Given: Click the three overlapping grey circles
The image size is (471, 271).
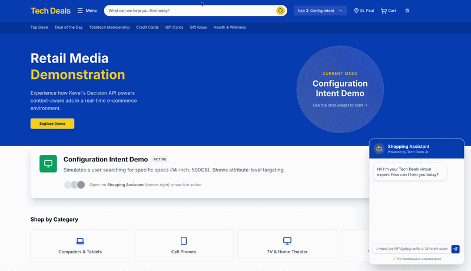Looking at the screenshot, I should (x=75, y=185).
